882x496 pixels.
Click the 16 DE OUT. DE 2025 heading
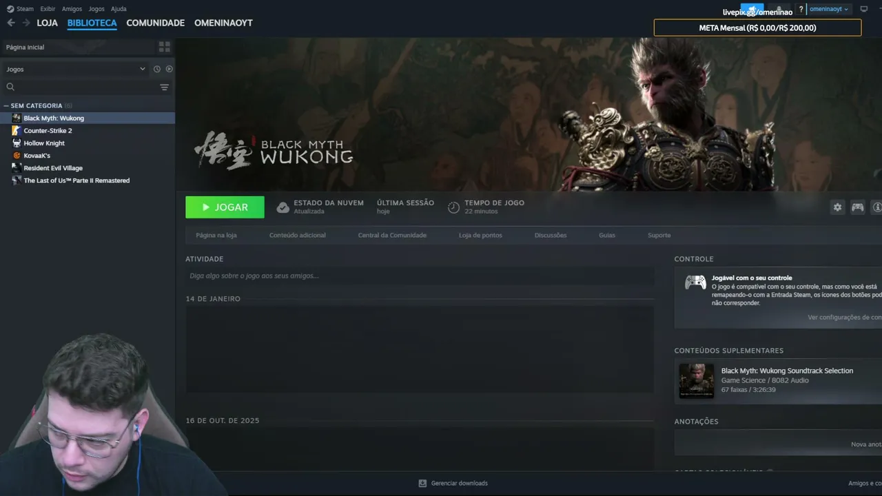click(x=223, y=420)
